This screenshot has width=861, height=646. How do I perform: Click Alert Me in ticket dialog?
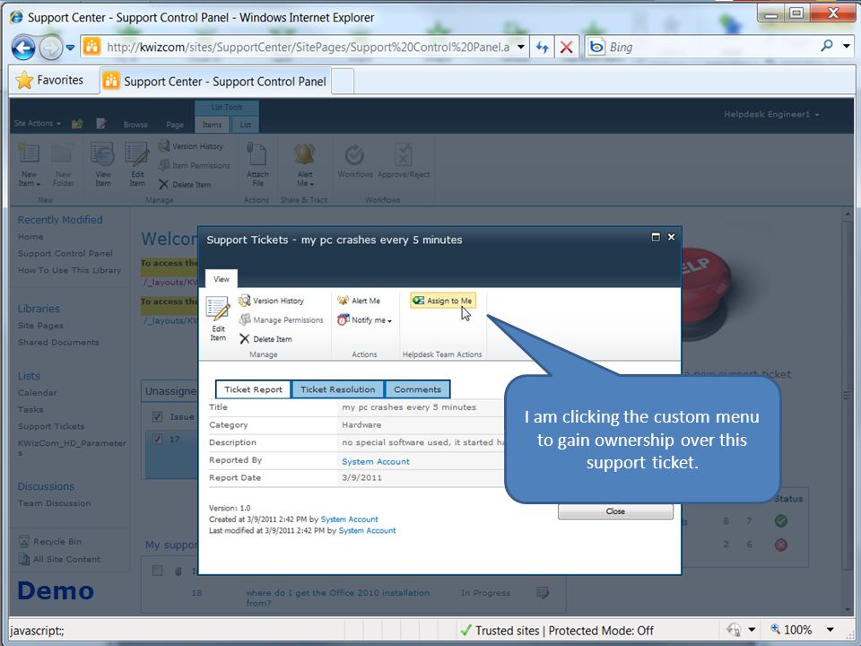tap(359, 301)
